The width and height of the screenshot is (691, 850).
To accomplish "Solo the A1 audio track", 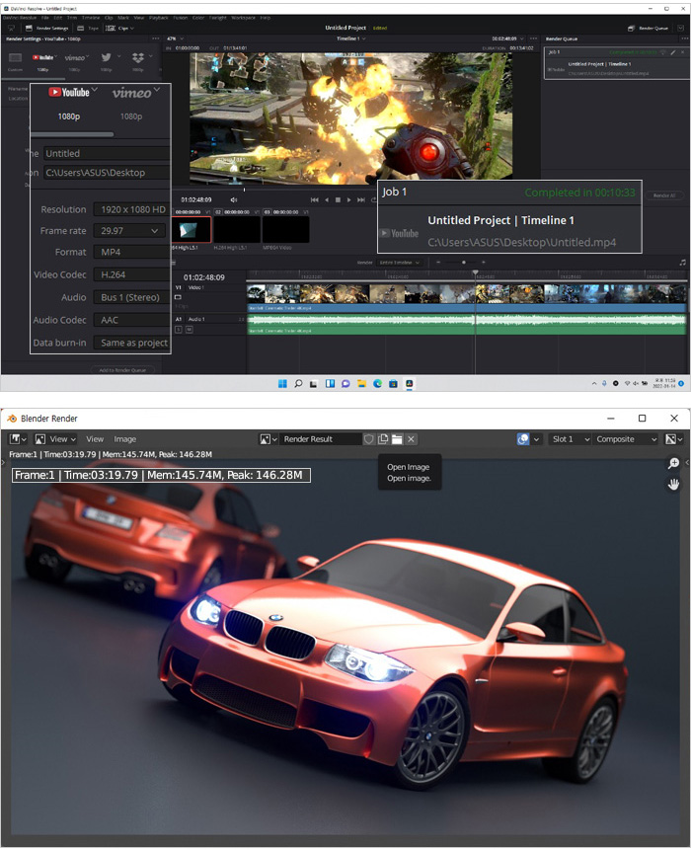I will [179, 330].
